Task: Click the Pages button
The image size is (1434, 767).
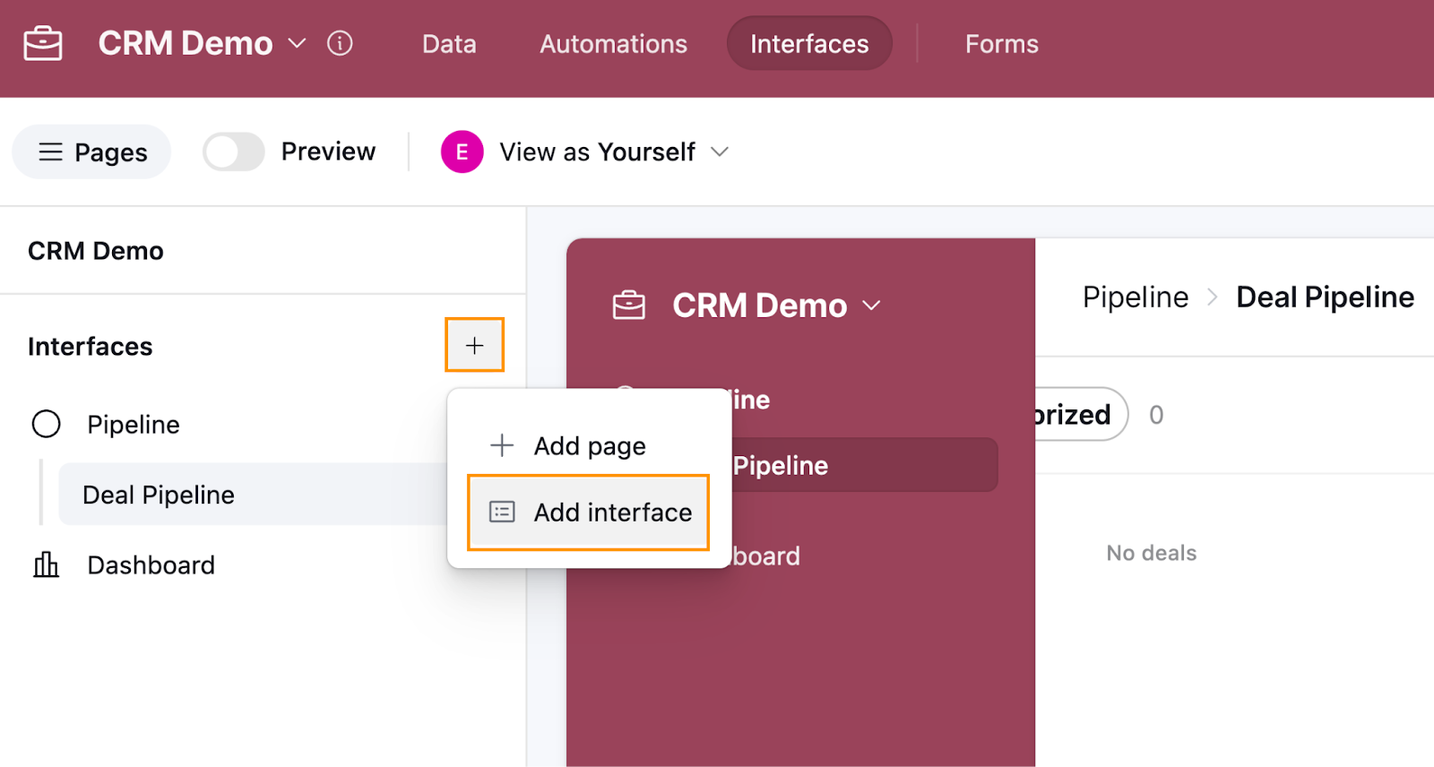Action: [x=91, y=152]
